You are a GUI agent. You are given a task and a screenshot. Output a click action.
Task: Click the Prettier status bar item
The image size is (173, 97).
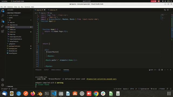[162, 89]
